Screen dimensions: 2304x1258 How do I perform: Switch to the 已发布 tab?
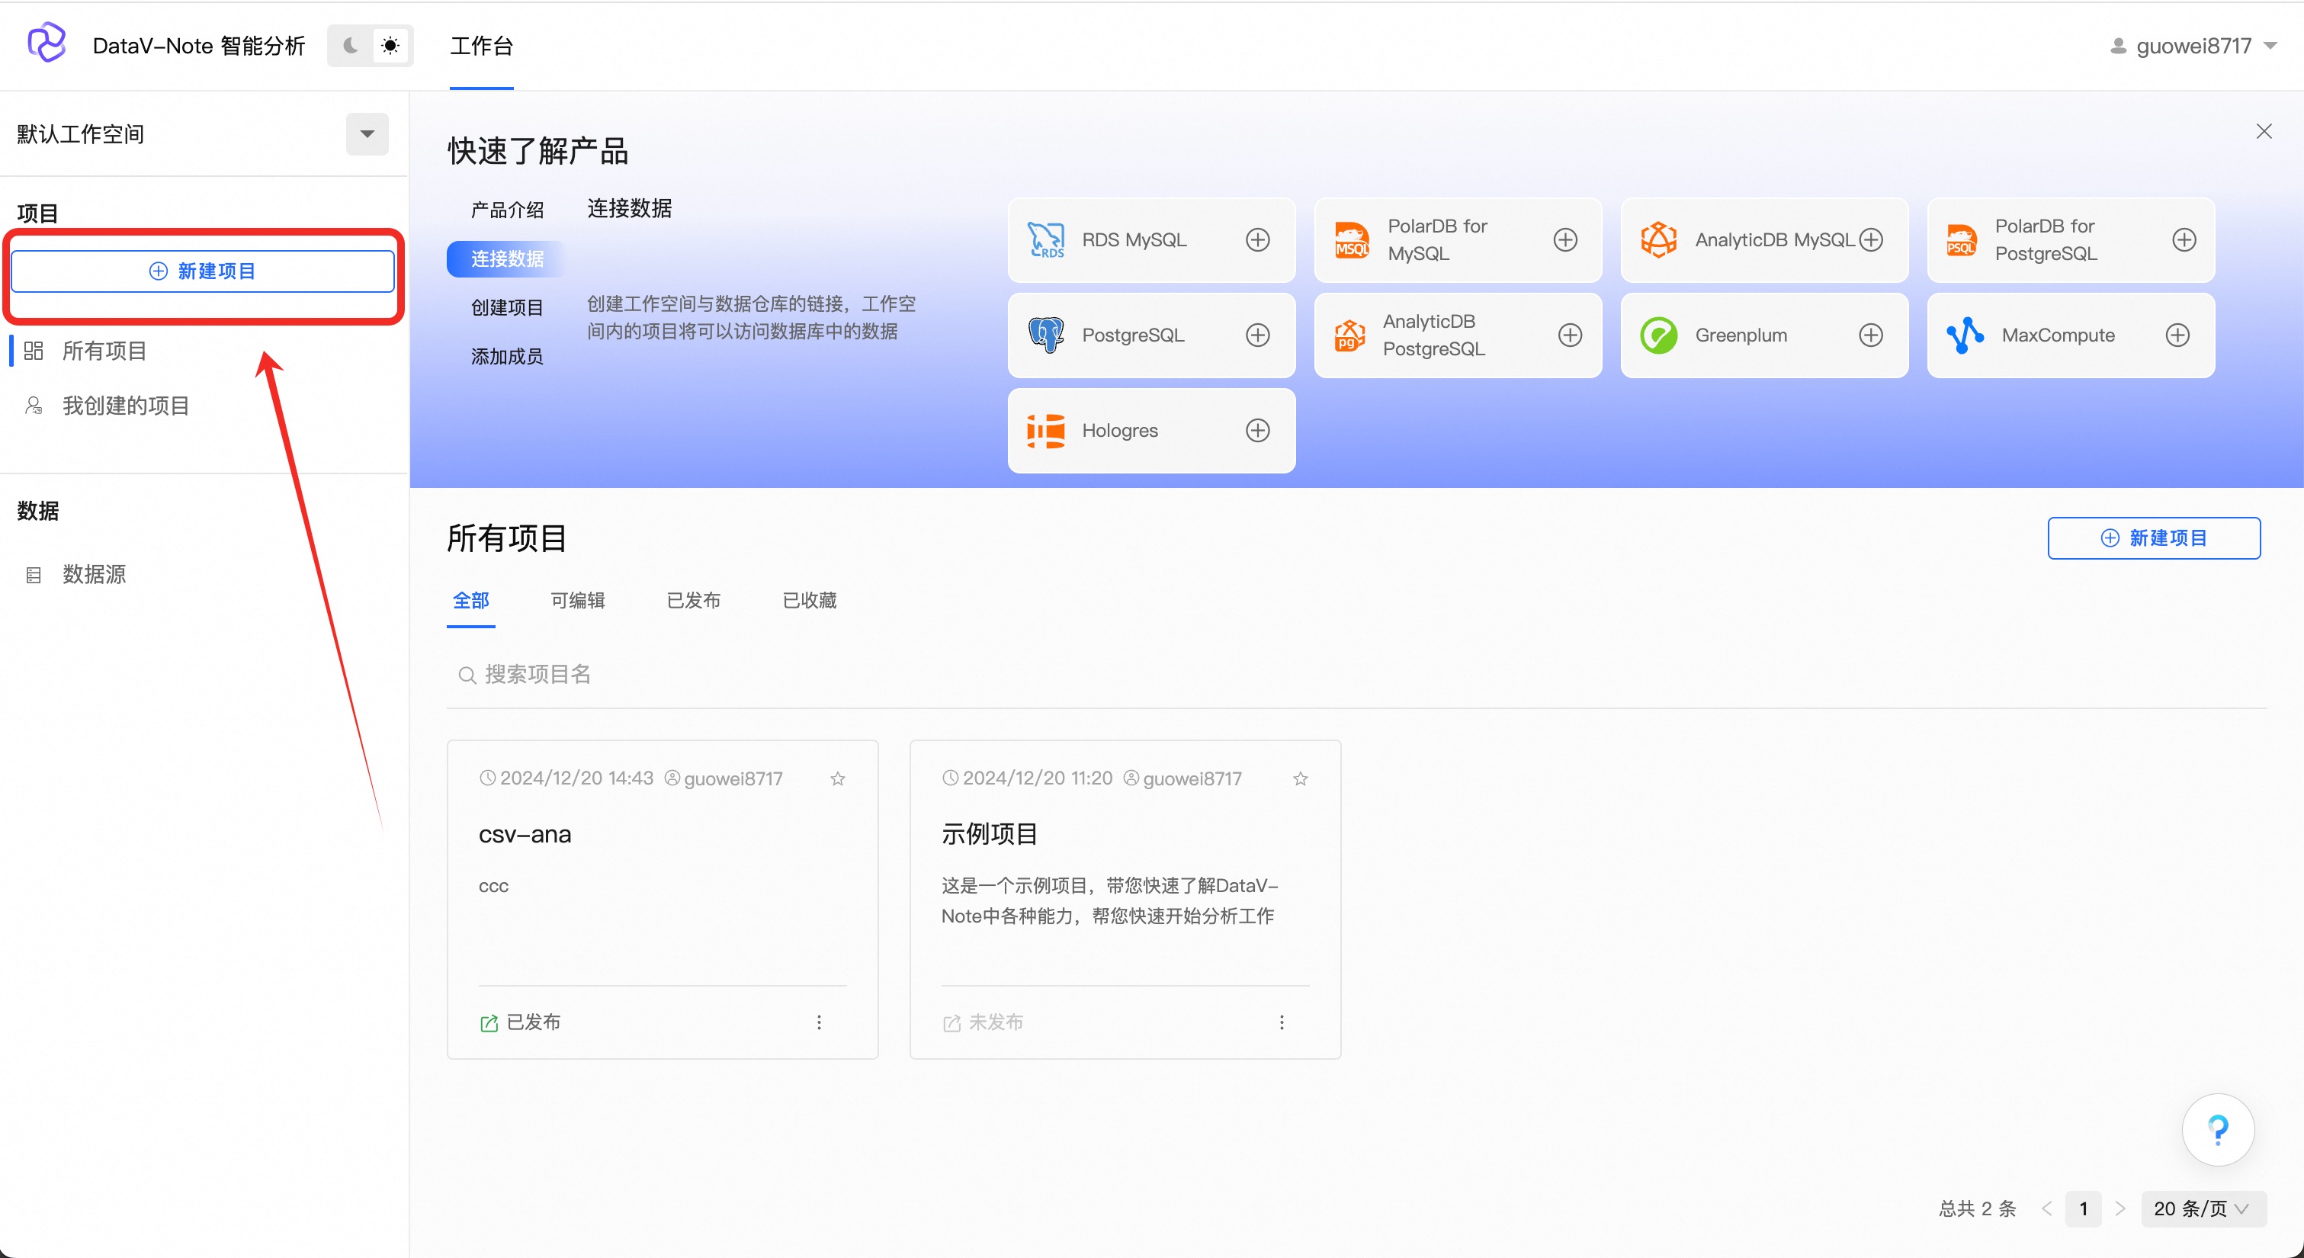click(x=693, y=600)
